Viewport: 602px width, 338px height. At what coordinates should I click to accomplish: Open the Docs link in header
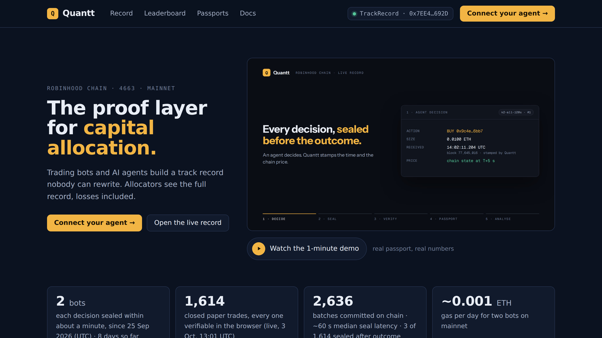coord(248,14)
